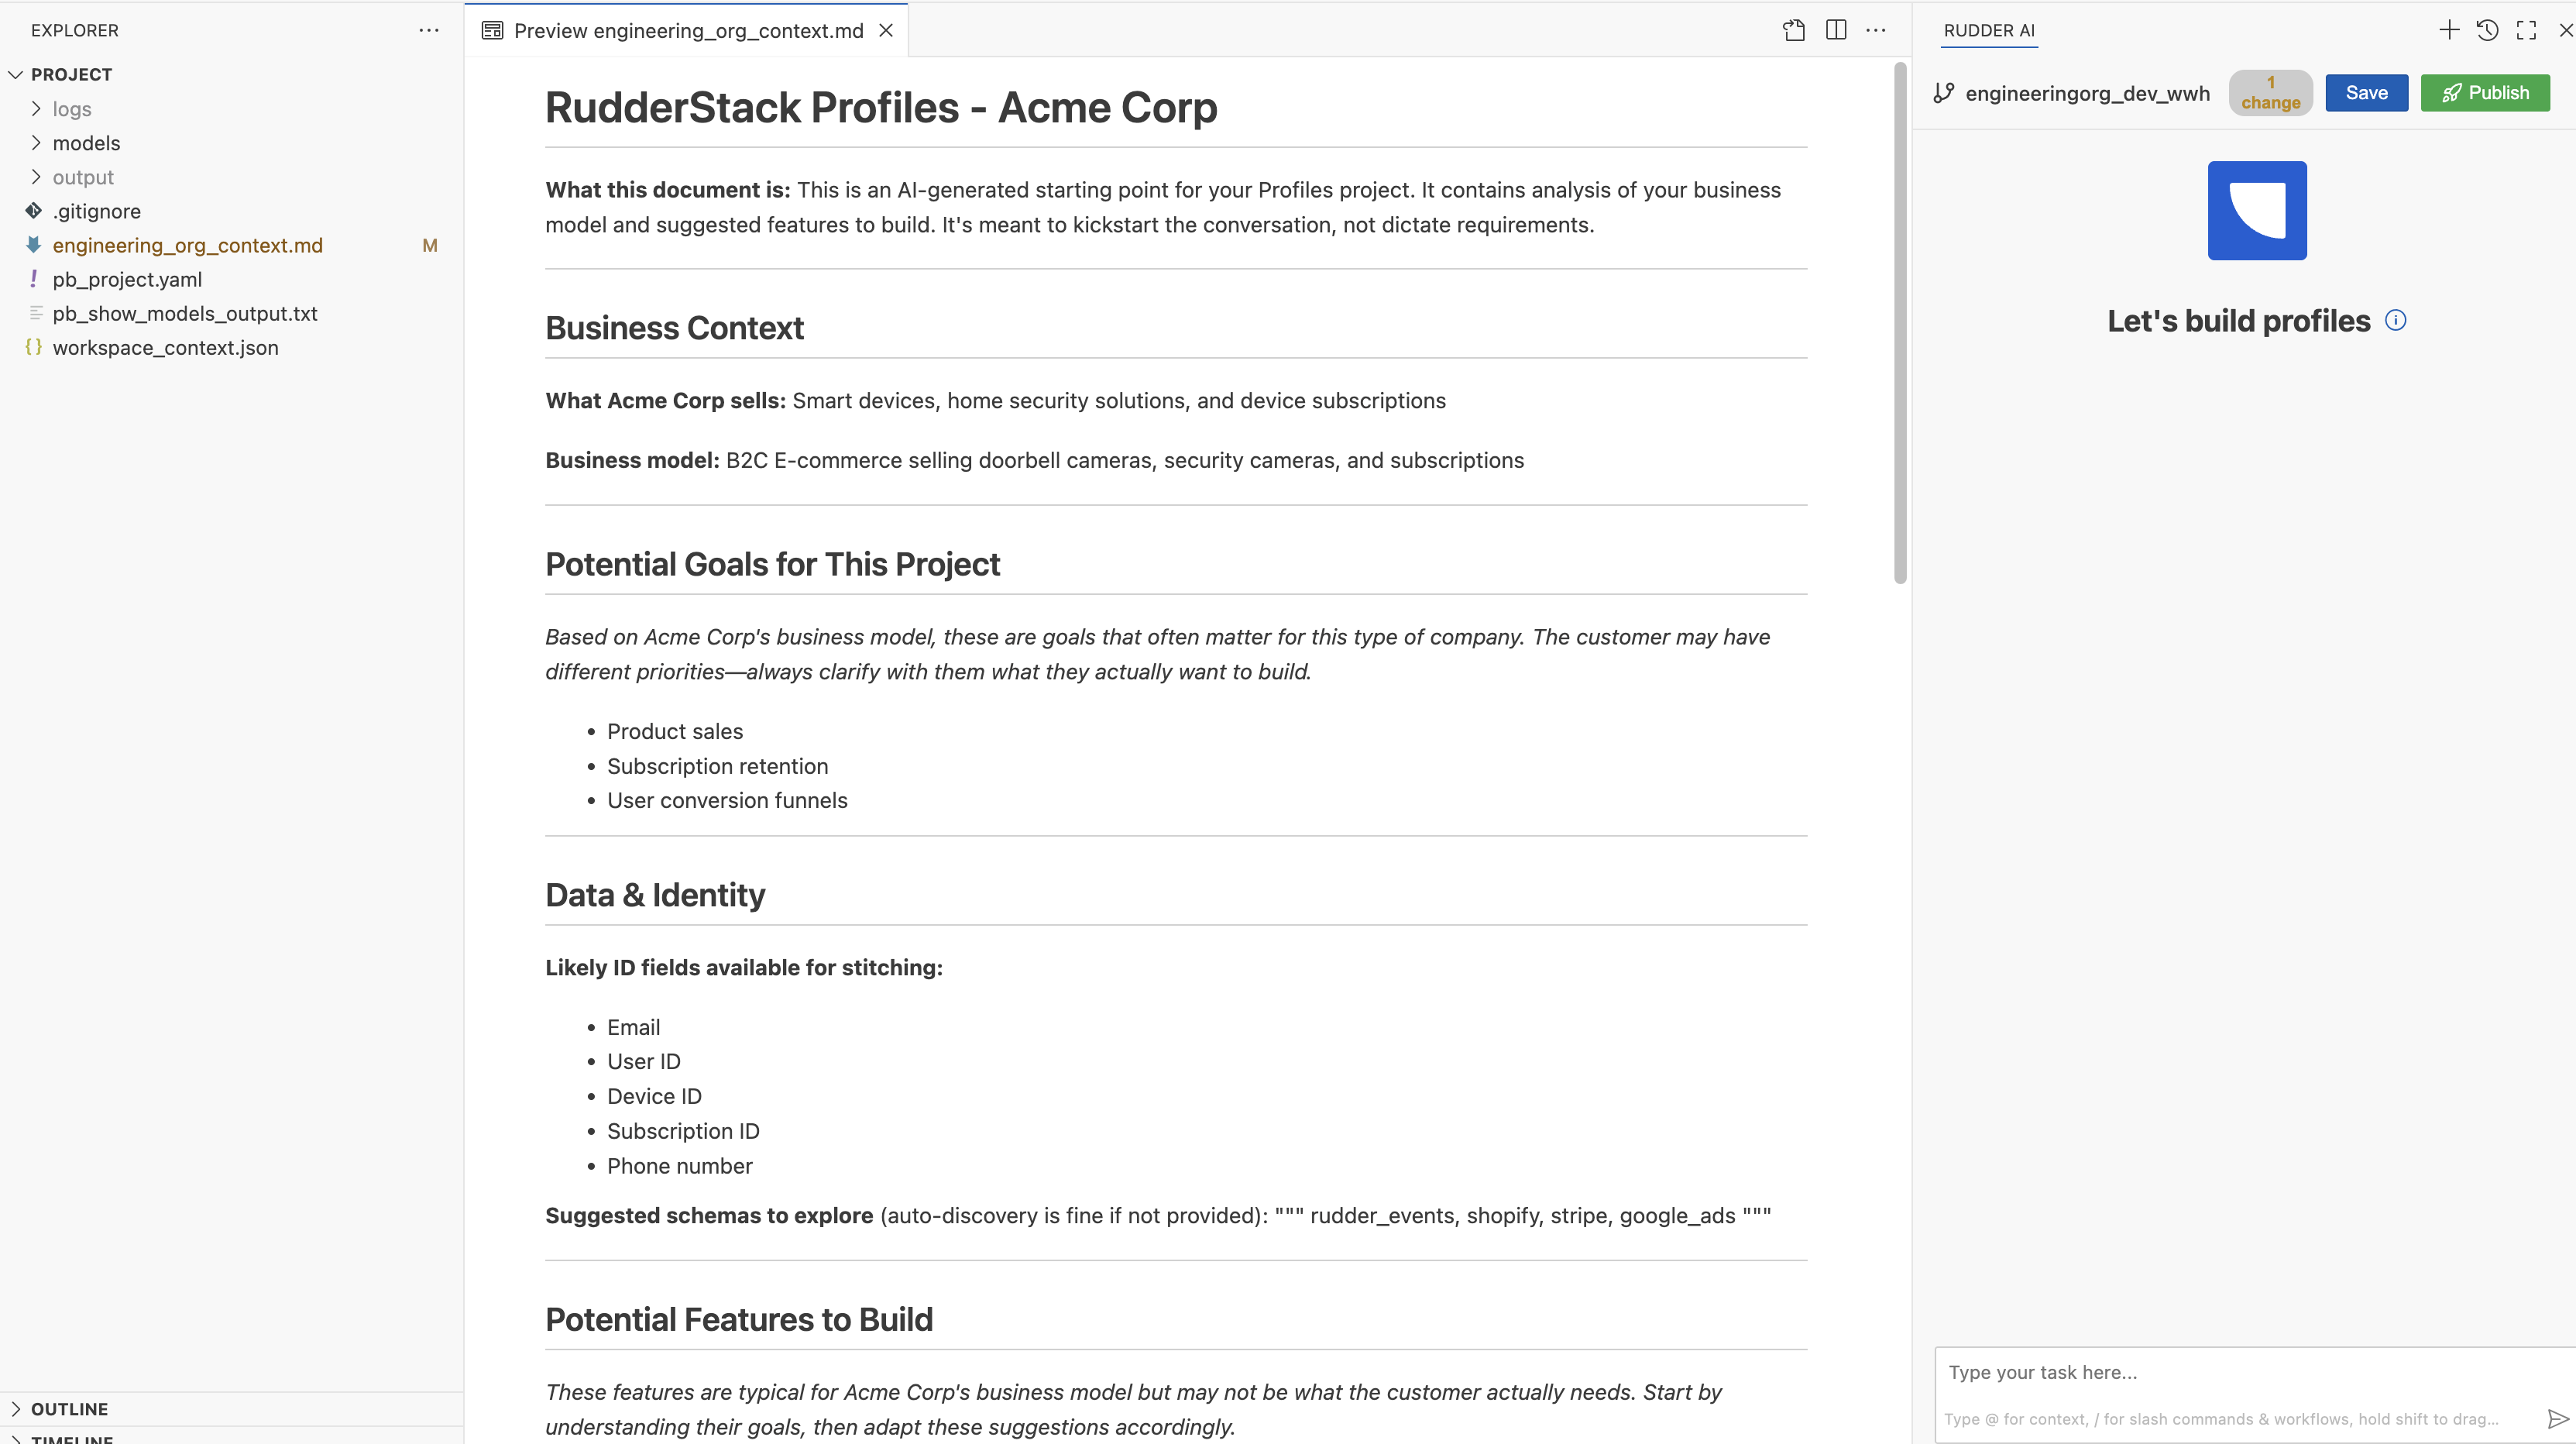
Task: Click the Show Source icon in editor toolbar
Action: pyautogui.click(x=1794, y=30)
